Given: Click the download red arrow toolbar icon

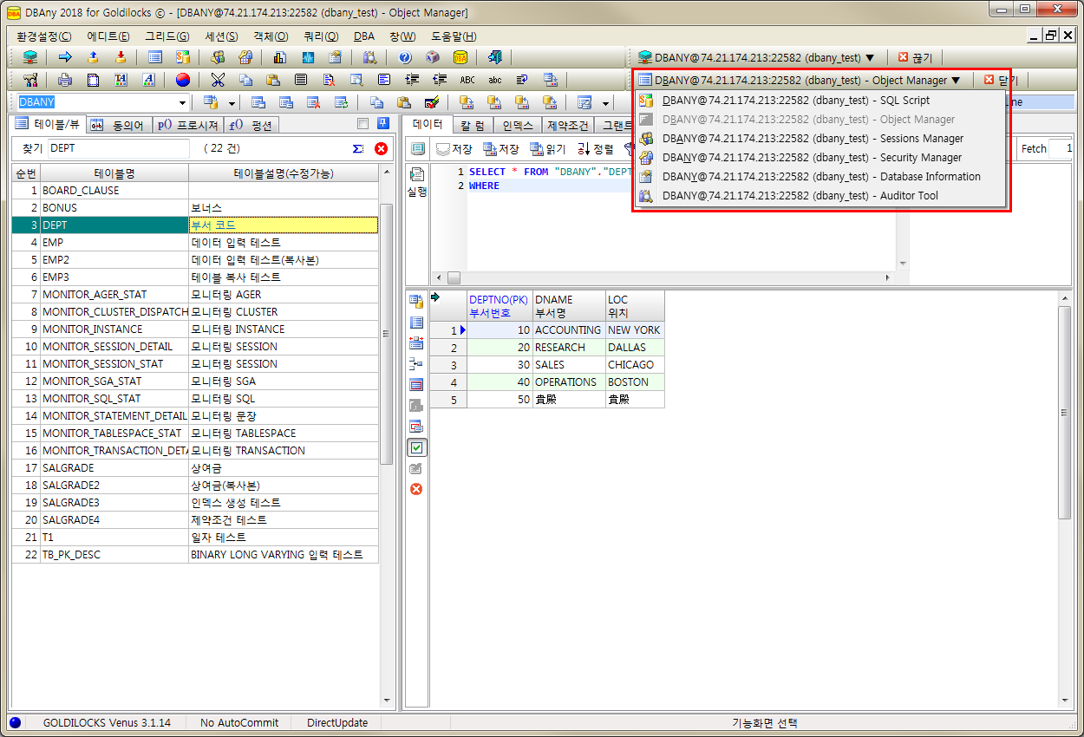Looking at the screenshot, I should point(121,58).
